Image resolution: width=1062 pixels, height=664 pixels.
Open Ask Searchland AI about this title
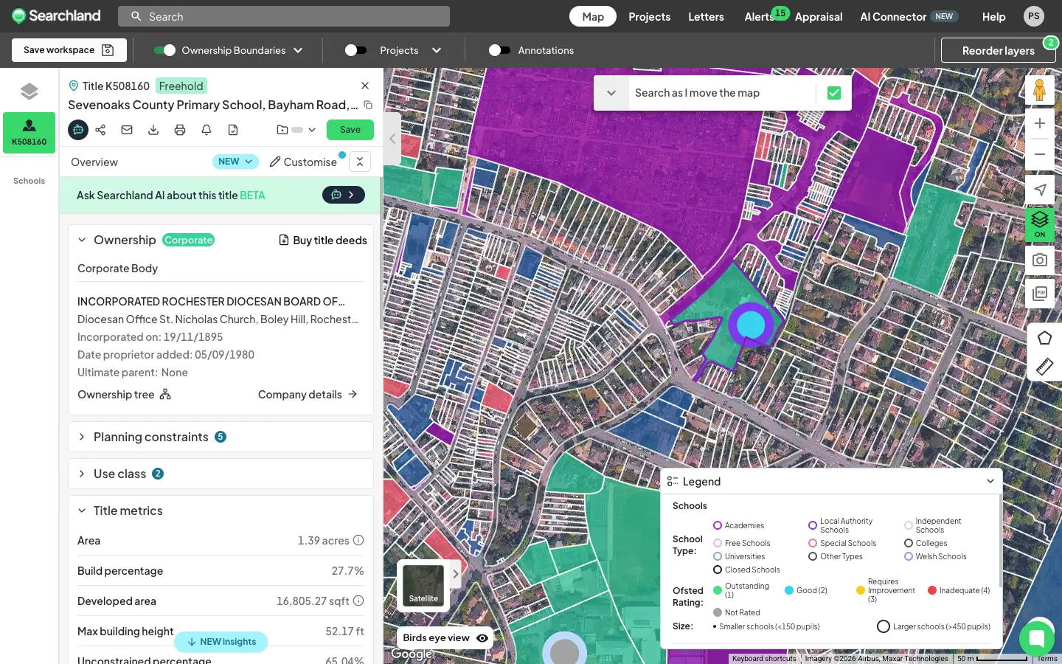click(344, 195)
